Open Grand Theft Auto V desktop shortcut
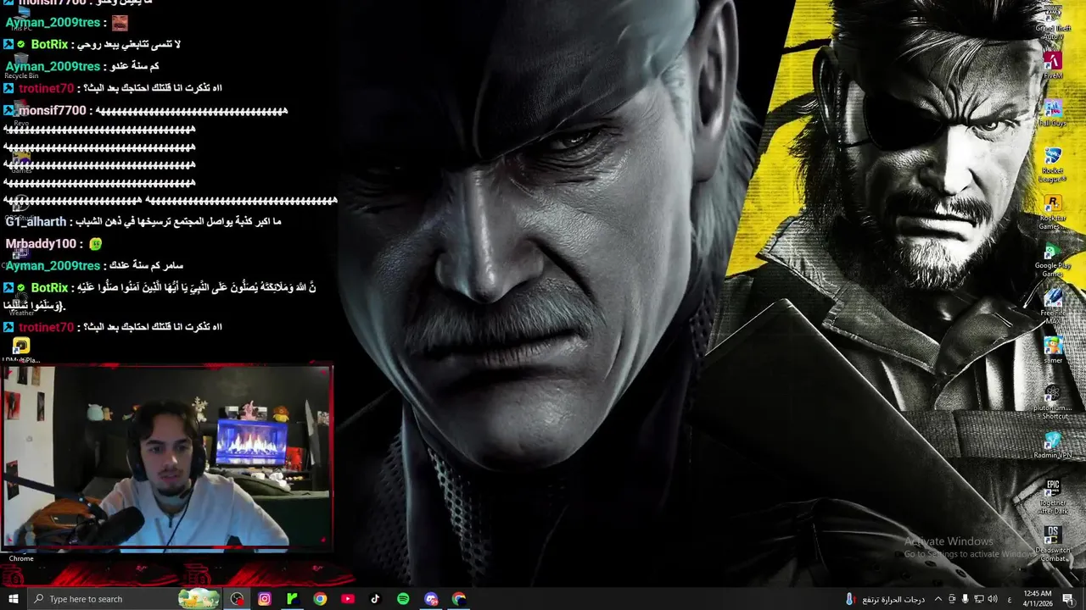 [1053, 20]
